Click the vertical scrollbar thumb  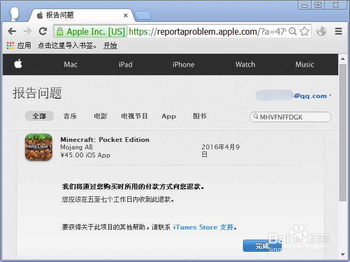343,132
